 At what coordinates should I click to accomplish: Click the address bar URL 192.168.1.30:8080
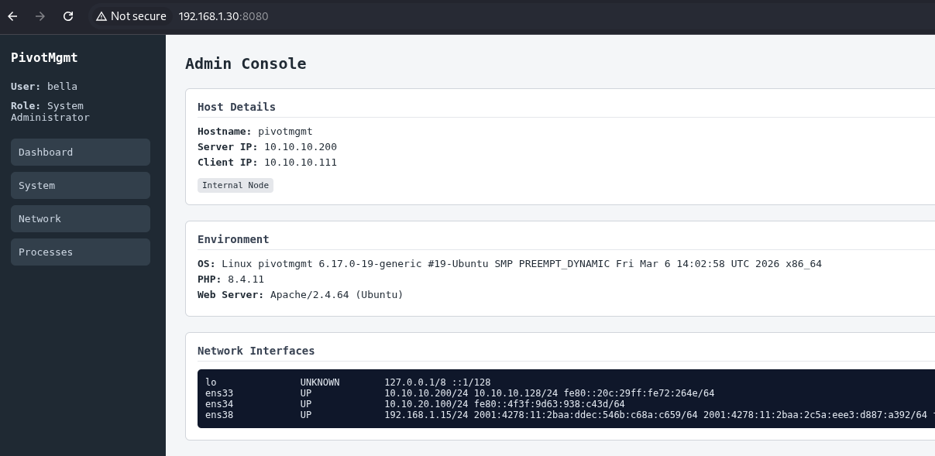(x=223, y=16)
